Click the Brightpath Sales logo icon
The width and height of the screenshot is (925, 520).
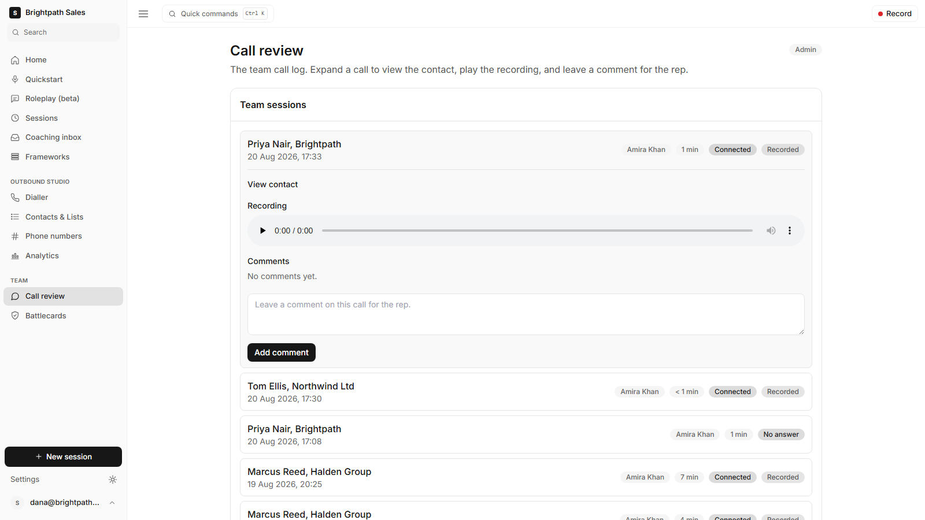(x=15, y=13)
